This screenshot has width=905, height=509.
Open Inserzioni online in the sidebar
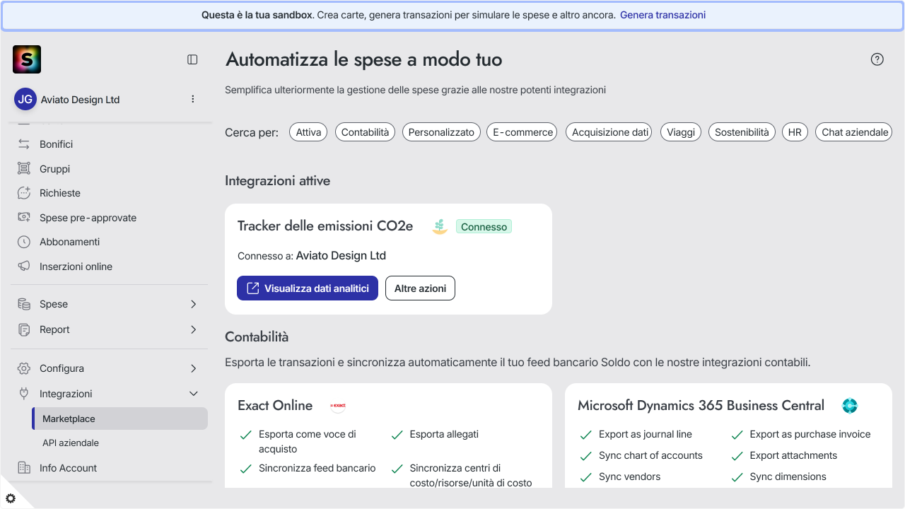(76, 267)
